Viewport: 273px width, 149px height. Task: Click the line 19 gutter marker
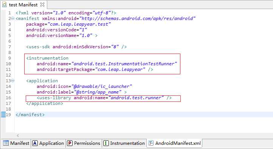tap(3, 115)
